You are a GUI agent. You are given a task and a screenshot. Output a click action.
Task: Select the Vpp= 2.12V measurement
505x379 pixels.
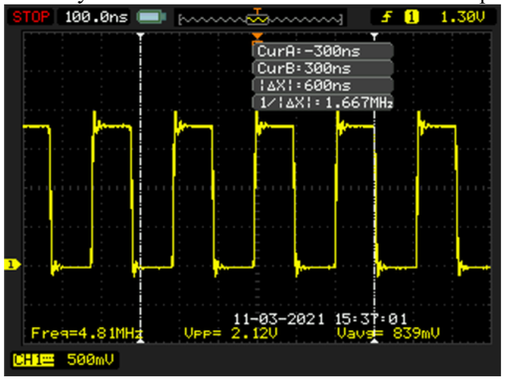coord(231,333)
